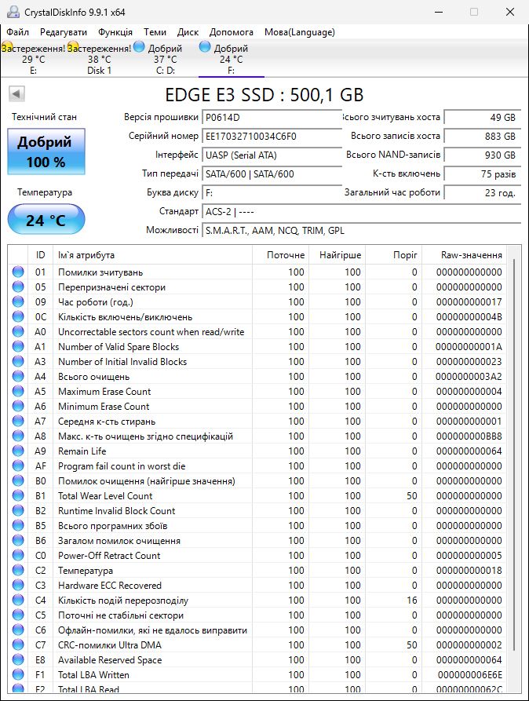Open the Допомога menu
The width and height of the screenshot is (529, 701).
coord(232,32)
